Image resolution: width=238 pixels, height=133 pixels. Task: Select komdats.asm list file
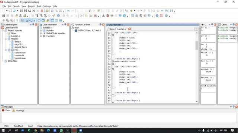click(20, 52)
